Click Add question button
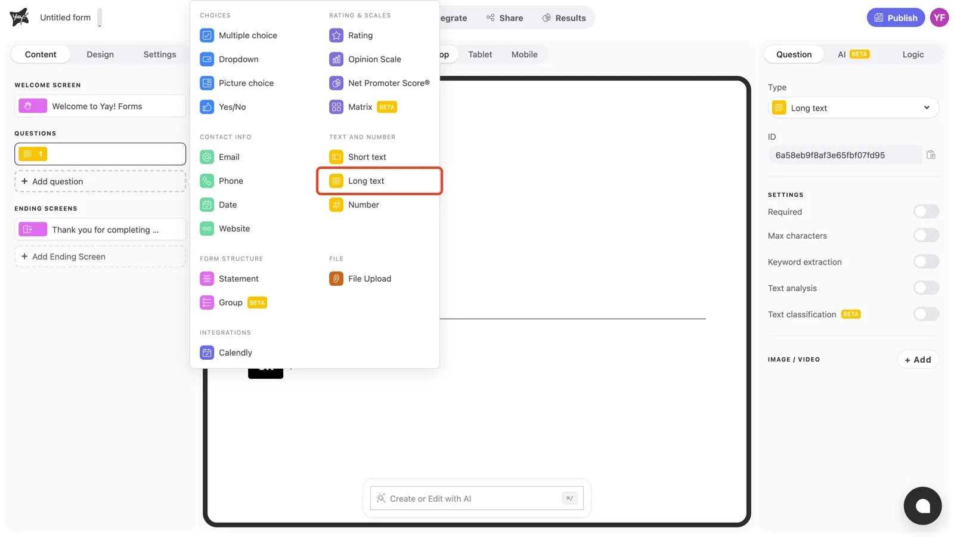Viewport: 954px width, 537px height. click(x=100, y=181)
